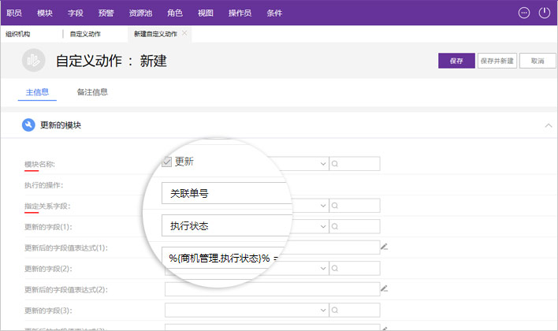
Task: Toggle the 更新 checkbox
Action: tap(166, 162)
